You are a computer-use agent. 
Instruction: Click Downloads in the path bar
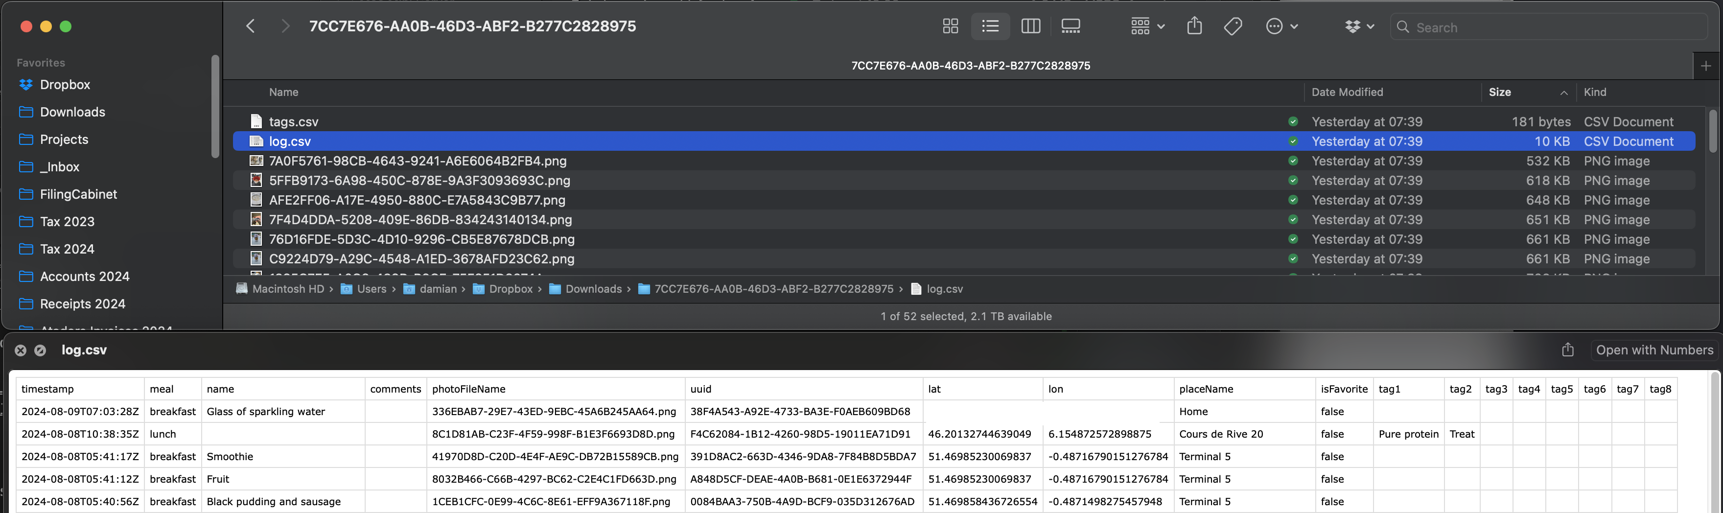(x=593, y=289)
